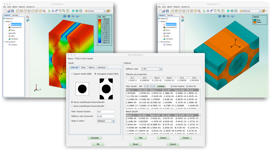Open the Material menu in the right window
The height and width of the screenshot is (150, 271).
177,7
